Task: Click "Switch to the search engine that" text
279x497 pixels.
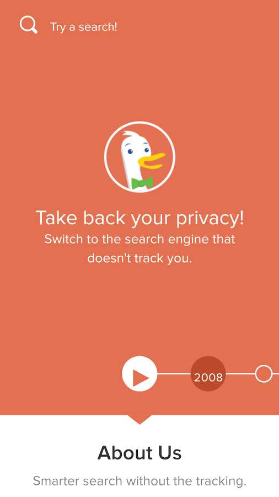Action: [x=139, y=239]
